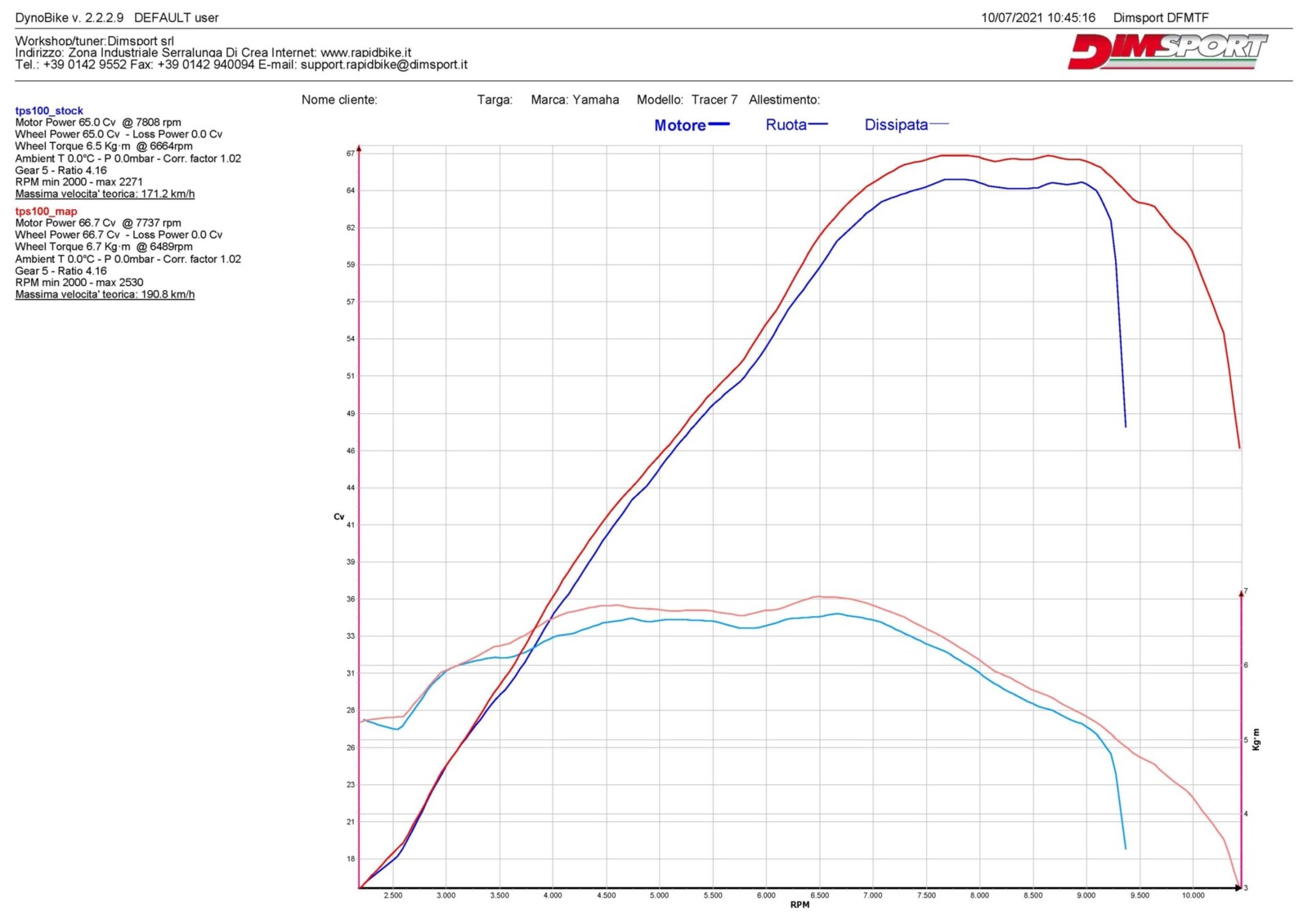Click the Dimsport logo
Image resolution: width=1308 pixels, height=924 pixels.
click(1167, 51)
